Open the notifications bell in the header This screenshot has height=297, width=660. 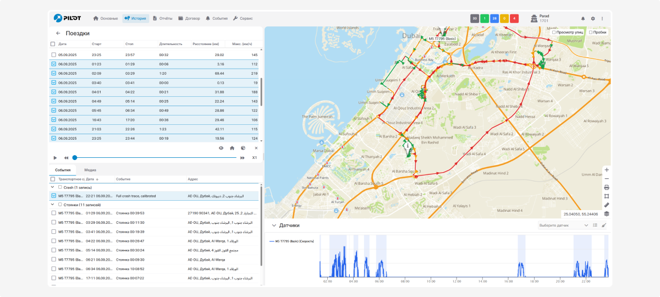pyautogui.click(x=583, y=18)
